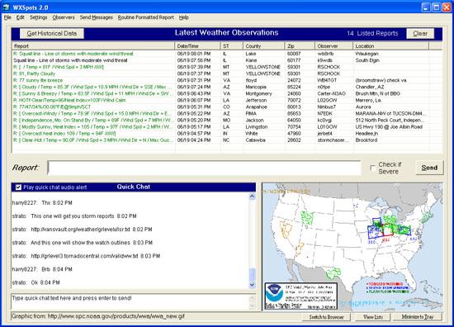Open the File menu
The width and height of the screenshot is (454, 327).
[x=7, y=17]
